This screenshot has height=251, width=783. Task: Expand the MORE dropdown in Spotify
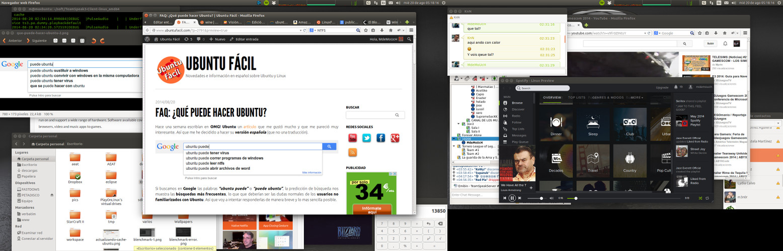coord(637,97)
